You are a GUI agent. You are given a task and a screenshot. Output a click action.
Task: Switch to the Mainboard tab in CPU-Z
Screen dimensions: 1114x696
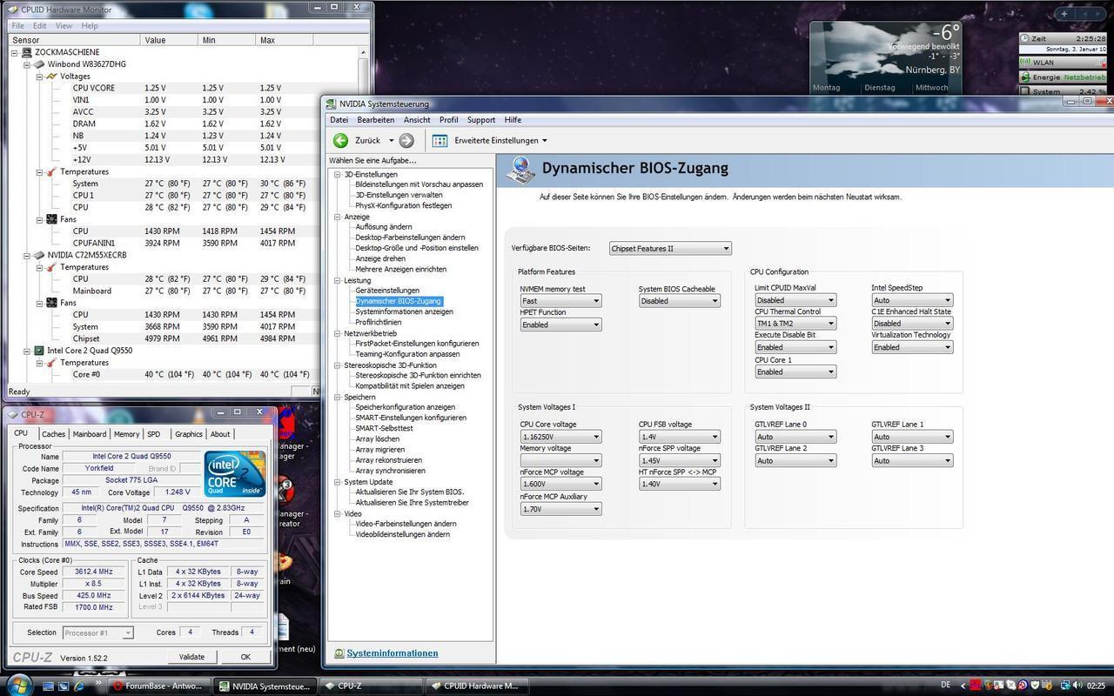click(x=89, y=434)
